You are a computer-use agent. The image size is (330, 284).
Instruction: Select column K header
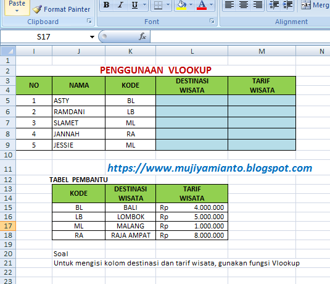coord(130,51)
